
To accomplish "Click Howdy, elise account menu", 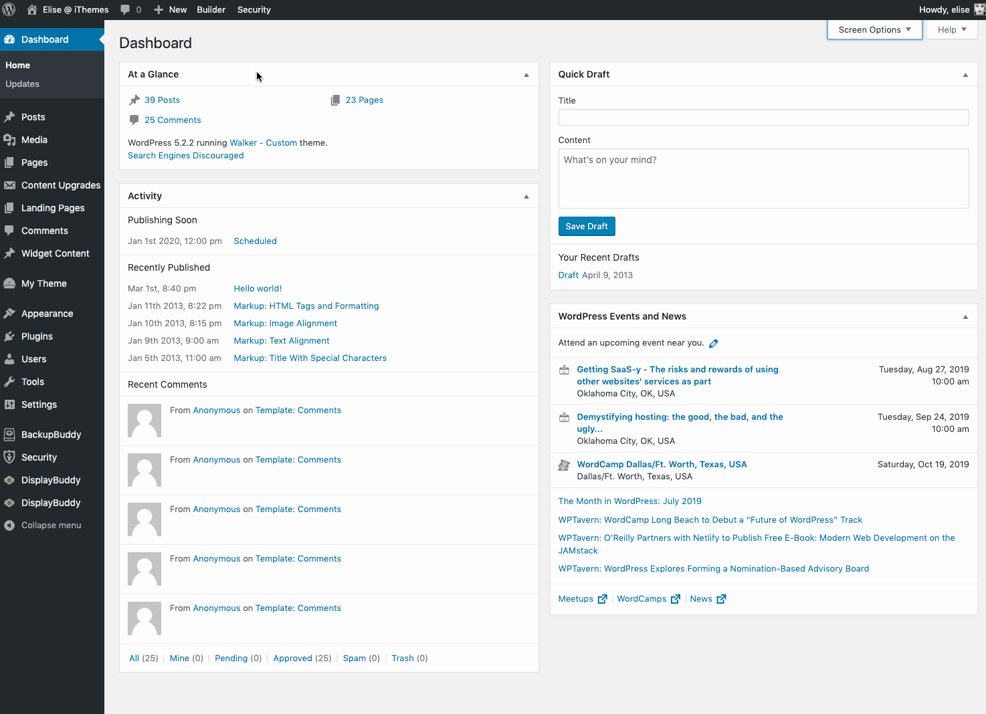I will (945, 10).
